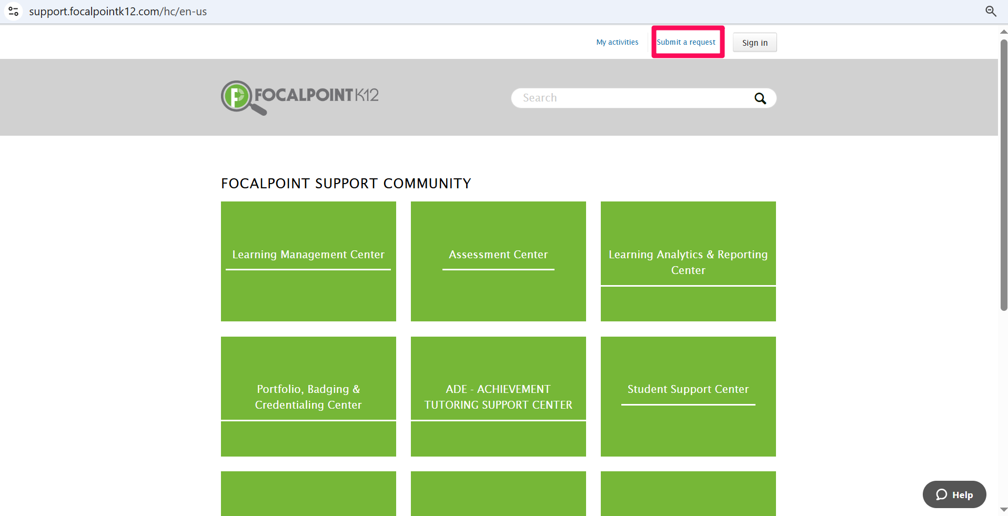1008x516 pixels.
Task: Click the unlabeled tile below Student Support Center
Action: (688, 493)
